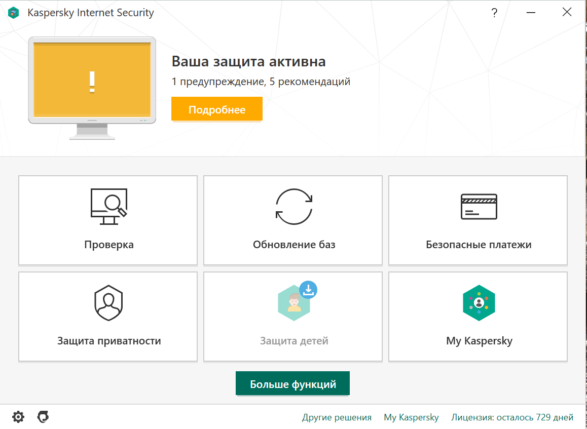Screen dimensions: 587x429
Task: Click the yellow warning monitor image
Action: [92, 88]
